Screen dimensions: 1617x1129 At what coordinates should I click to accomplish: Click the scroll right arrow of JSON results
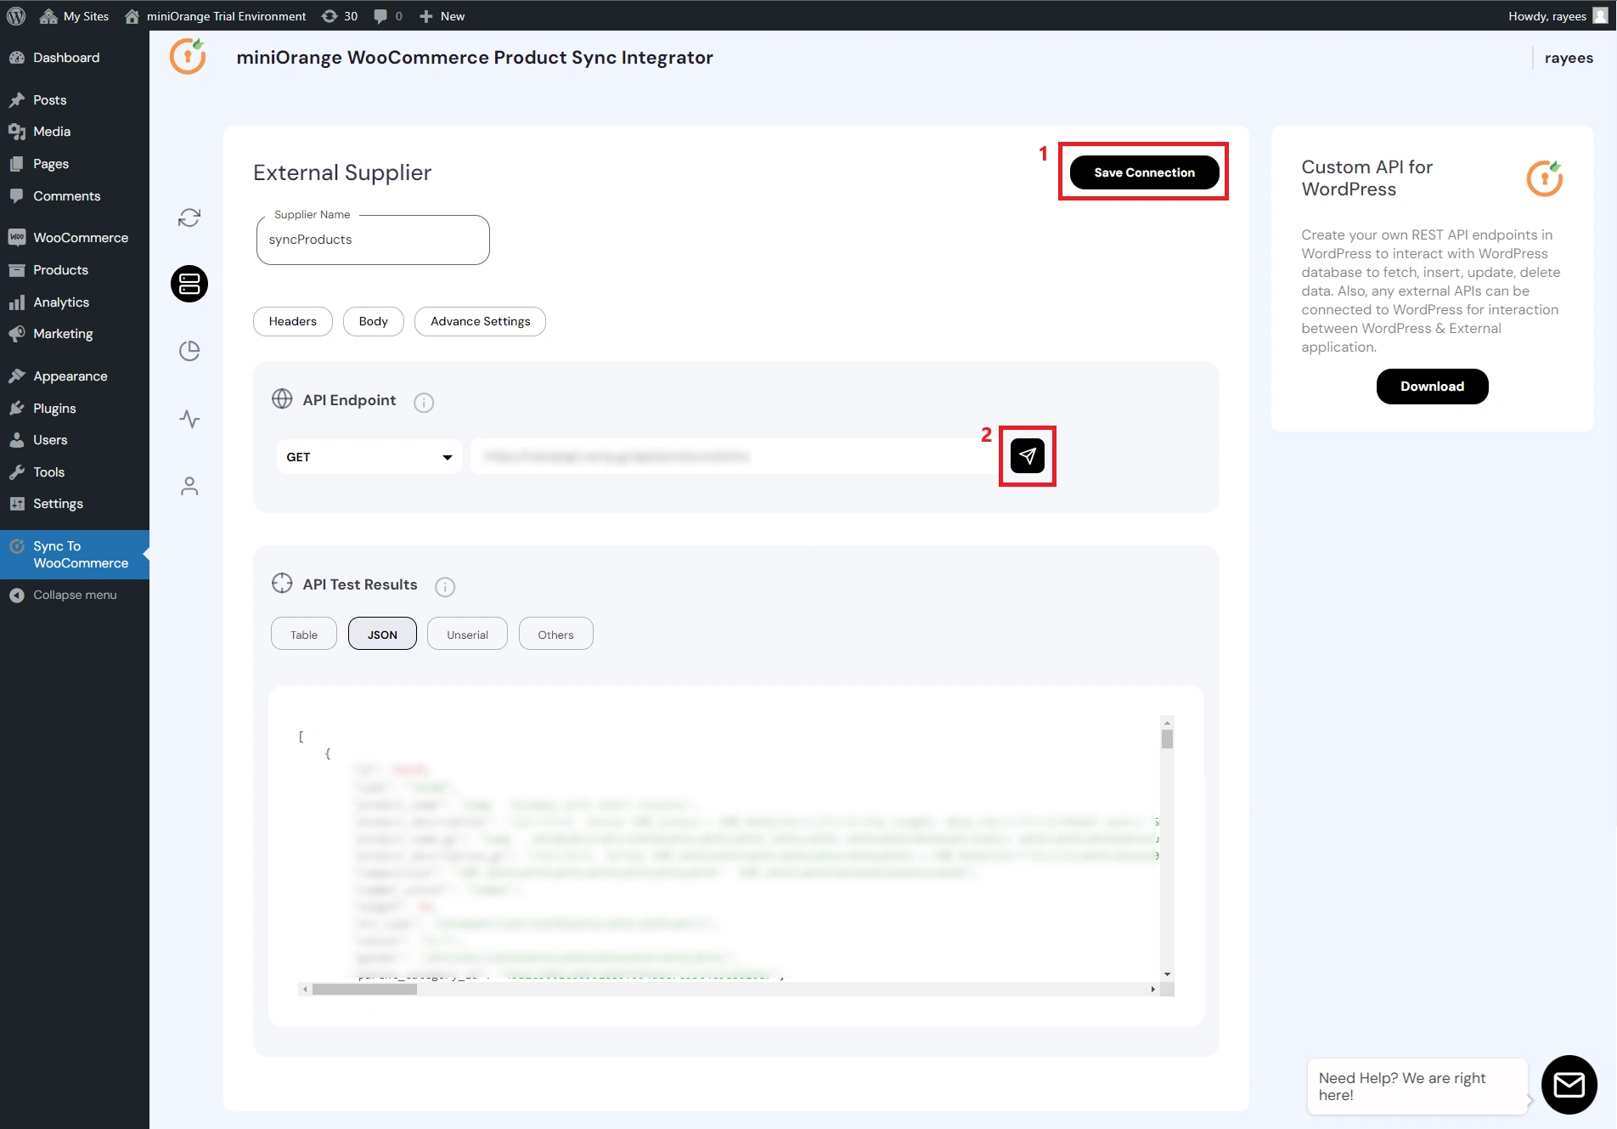(x=1152, y=990)
